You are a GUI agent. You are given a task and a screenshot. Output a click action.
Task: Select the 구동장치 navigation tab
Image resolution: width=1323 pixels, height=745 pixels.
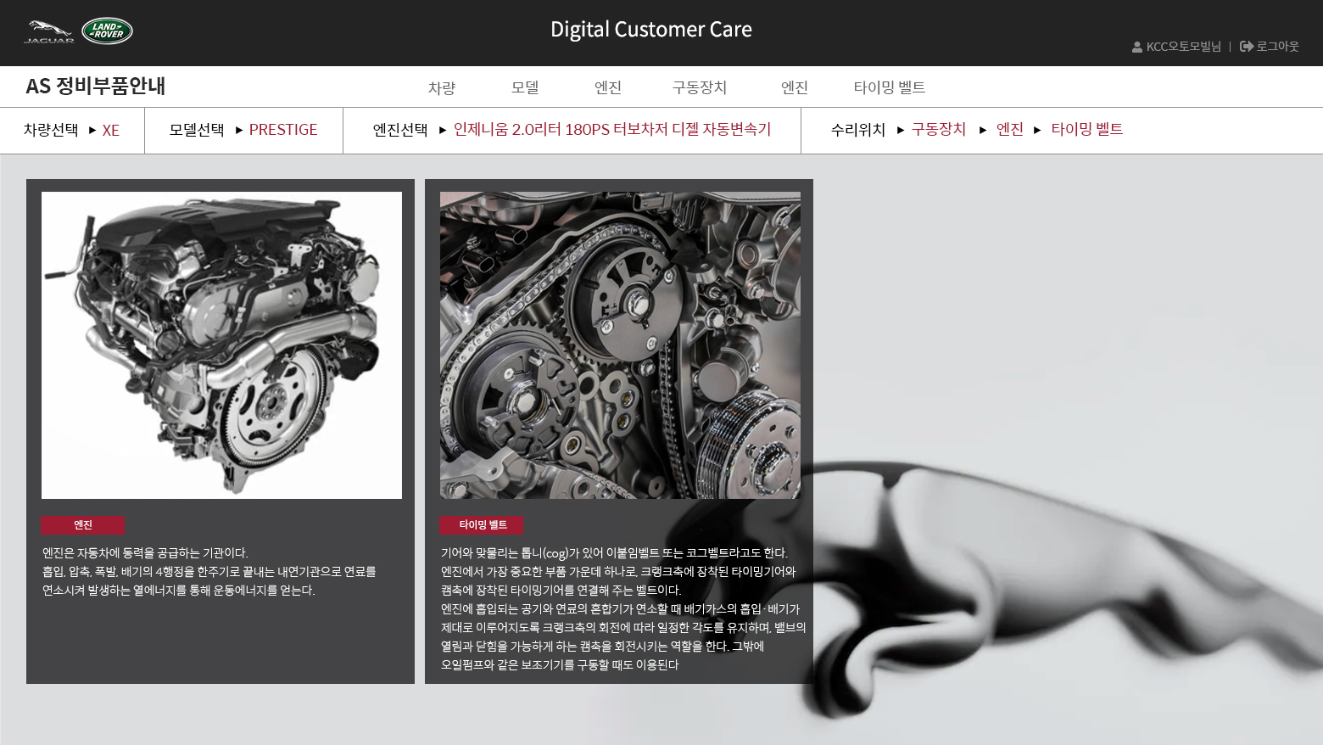coord(699,87)
